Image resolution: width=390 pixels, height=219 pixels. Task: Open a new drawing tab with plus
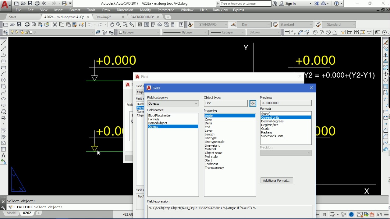tap(168, 17)
